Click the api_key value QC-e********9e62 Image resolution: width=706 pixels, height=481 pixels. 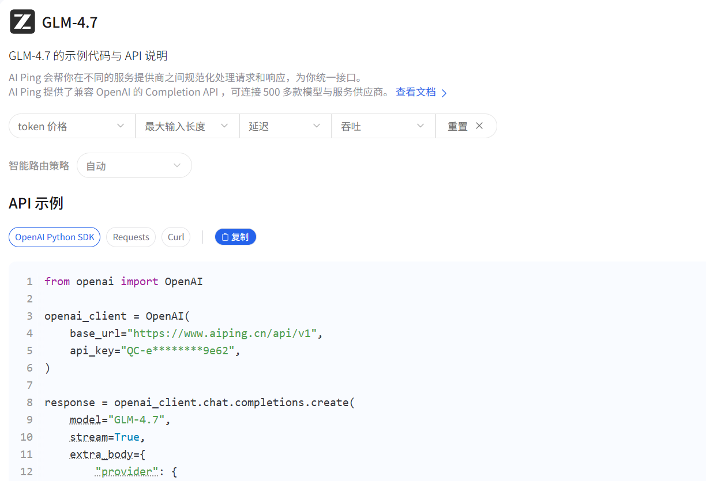click(178, 350)
